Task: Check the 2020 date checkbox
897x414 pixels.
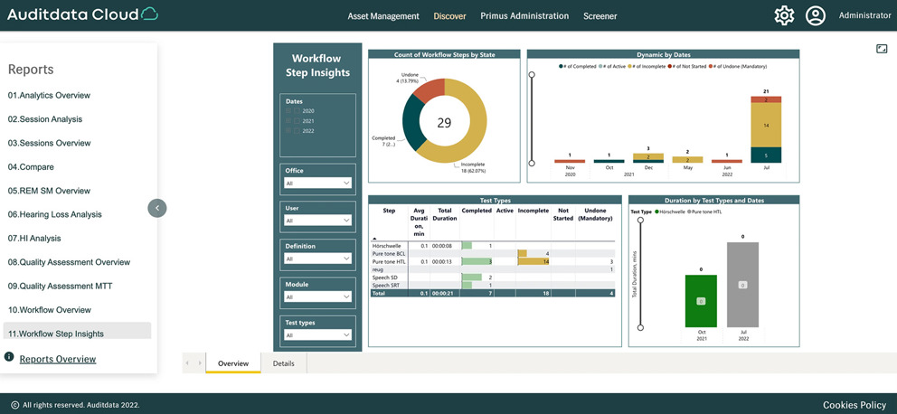Action: (x=297, y=111)
